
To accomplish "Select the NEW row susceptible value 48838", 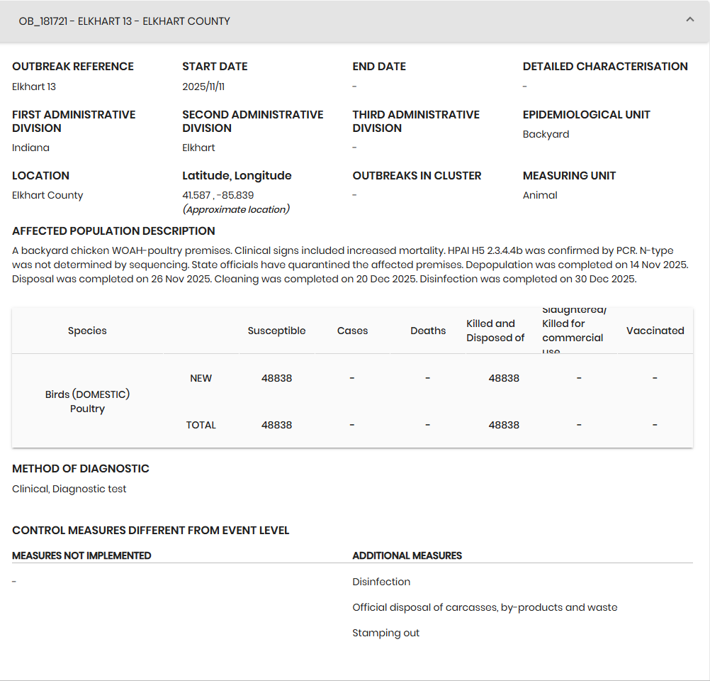I will click(x=276, y=378).
